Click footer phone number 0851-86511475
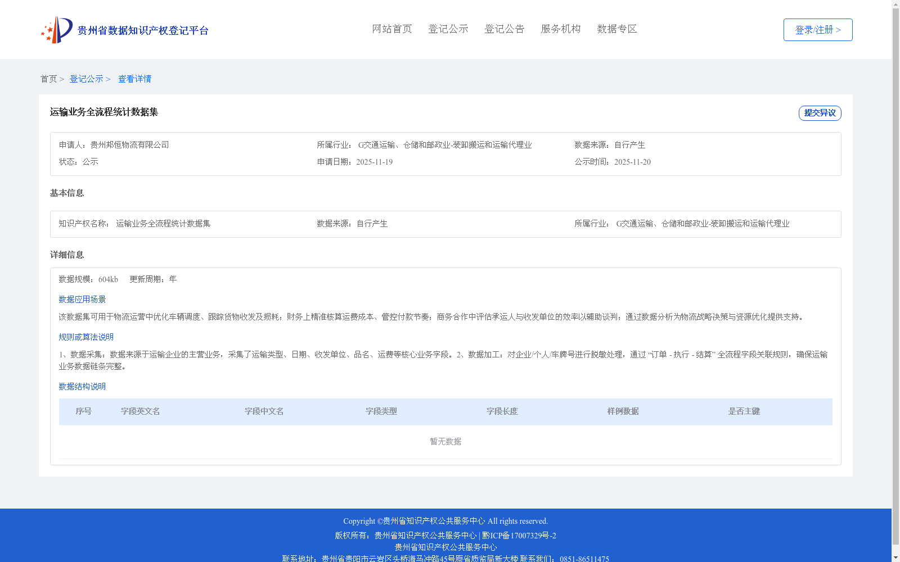The width and height of the screenshot is (900, 562). pyautogui.click(x=584, y=559)
